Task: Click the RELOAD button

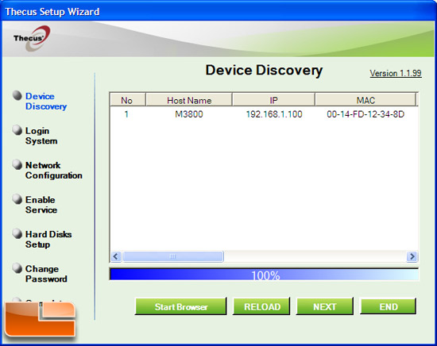Action: [x=261, y=306]
